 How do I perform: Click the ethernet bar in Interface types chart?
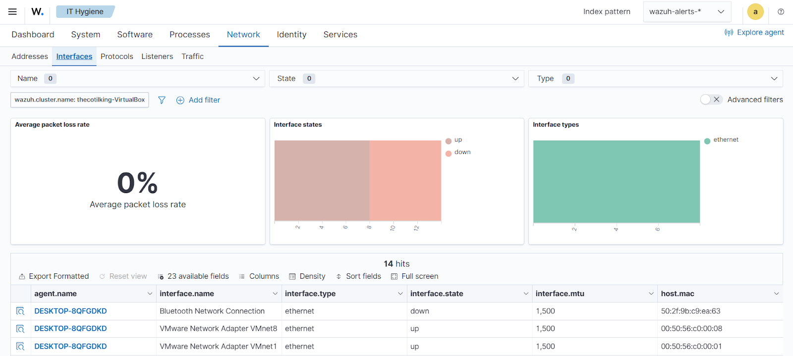pos(617,182)
